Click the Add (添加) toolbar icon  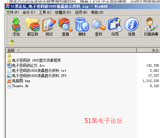click(16, 24)
